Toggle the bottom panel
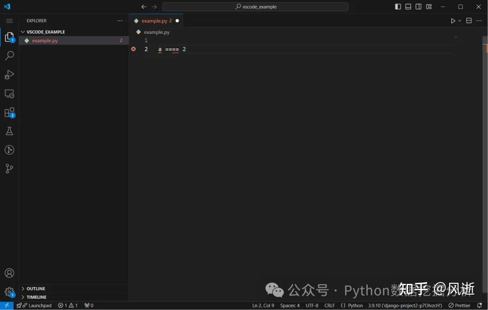Viewport: 488px width, 310px height. pyautogui.click(x=408, y=6)
